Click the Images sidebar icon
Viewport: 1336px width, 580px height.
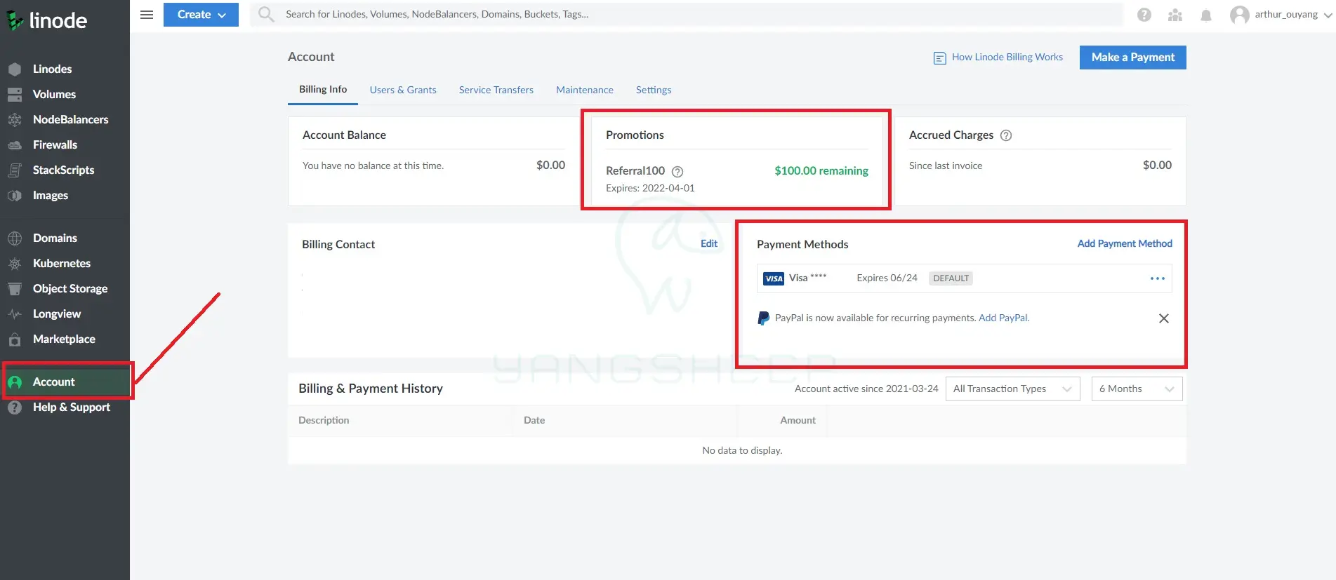[x=15, y=195]
